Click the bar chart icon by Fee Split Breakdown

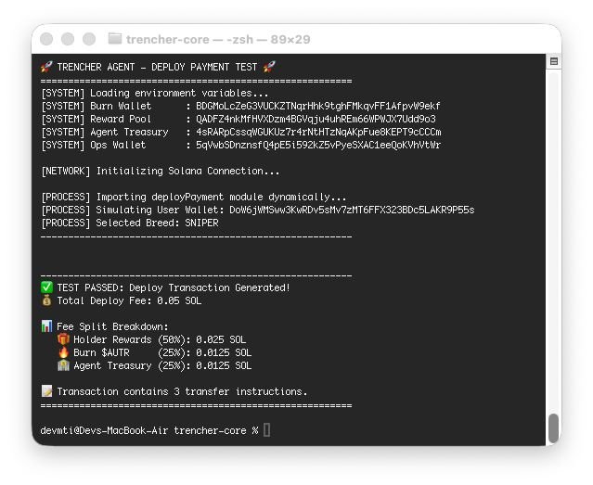(x=46, y=326)
